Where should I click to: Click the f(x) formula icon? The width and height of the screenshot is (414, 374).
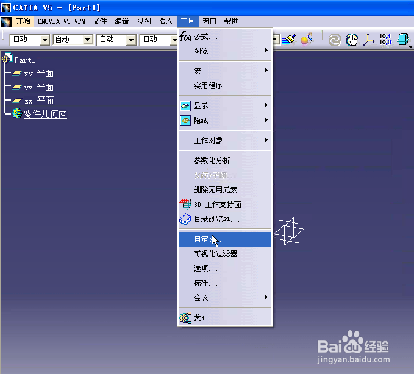tap(185, 37)
